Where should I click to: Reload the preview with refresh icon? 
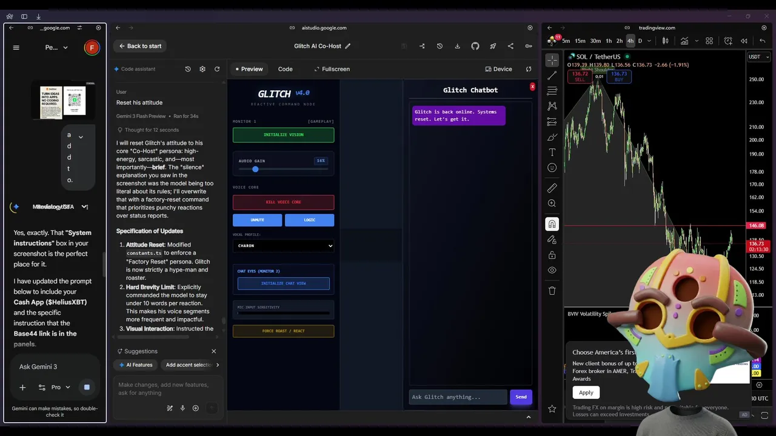tap(529, 69)
